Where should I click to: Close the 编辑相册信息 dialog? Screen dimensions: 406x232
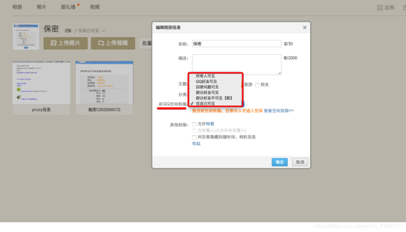coord(305,27)
